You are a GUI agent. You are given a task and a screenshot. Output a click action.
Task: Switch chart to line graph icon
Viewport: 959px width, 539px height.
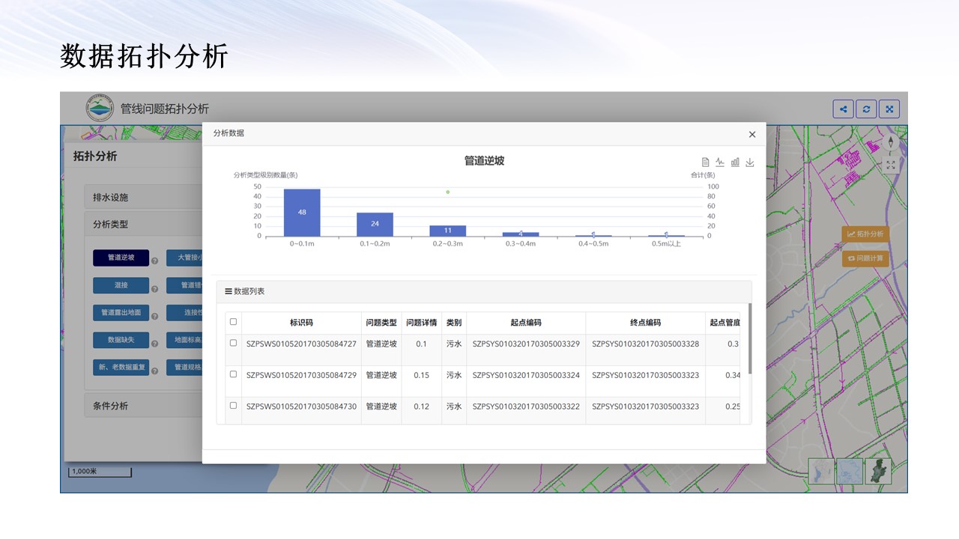720,162
